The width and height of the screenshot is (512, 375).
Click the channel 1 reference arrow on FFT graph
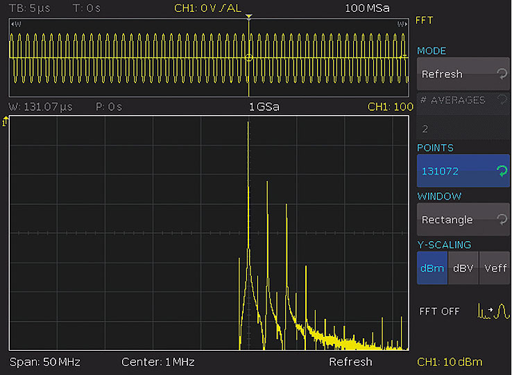[6, 122]
